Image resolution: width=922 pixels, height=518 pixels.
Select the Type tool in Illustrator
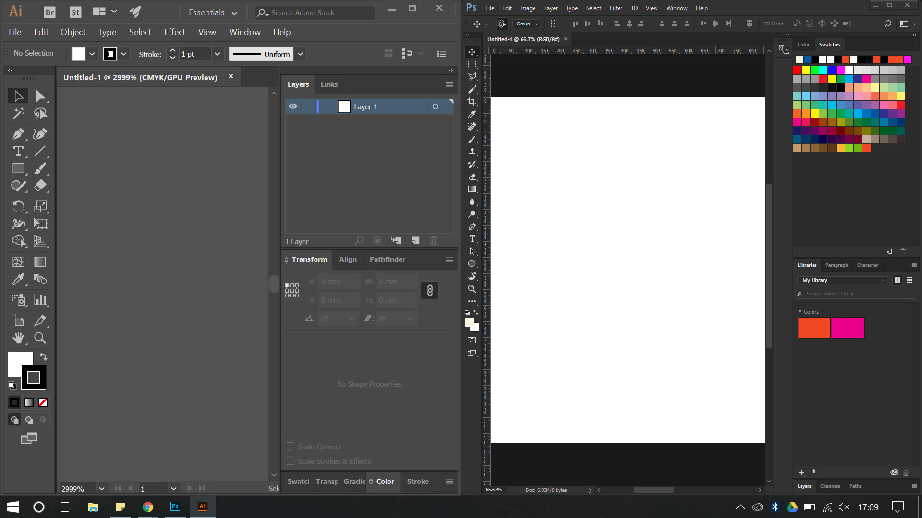(18, 151)
